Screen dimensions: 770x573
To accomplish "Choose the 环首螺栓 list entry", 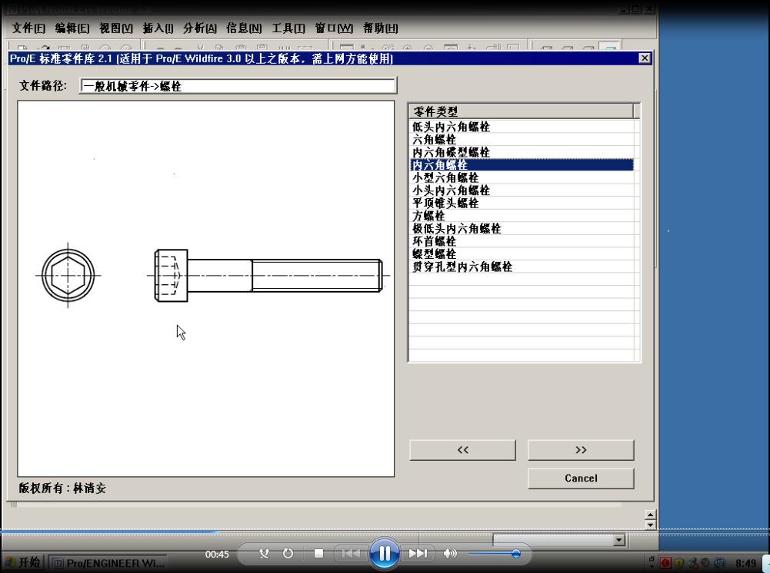I will coord(522,241).
